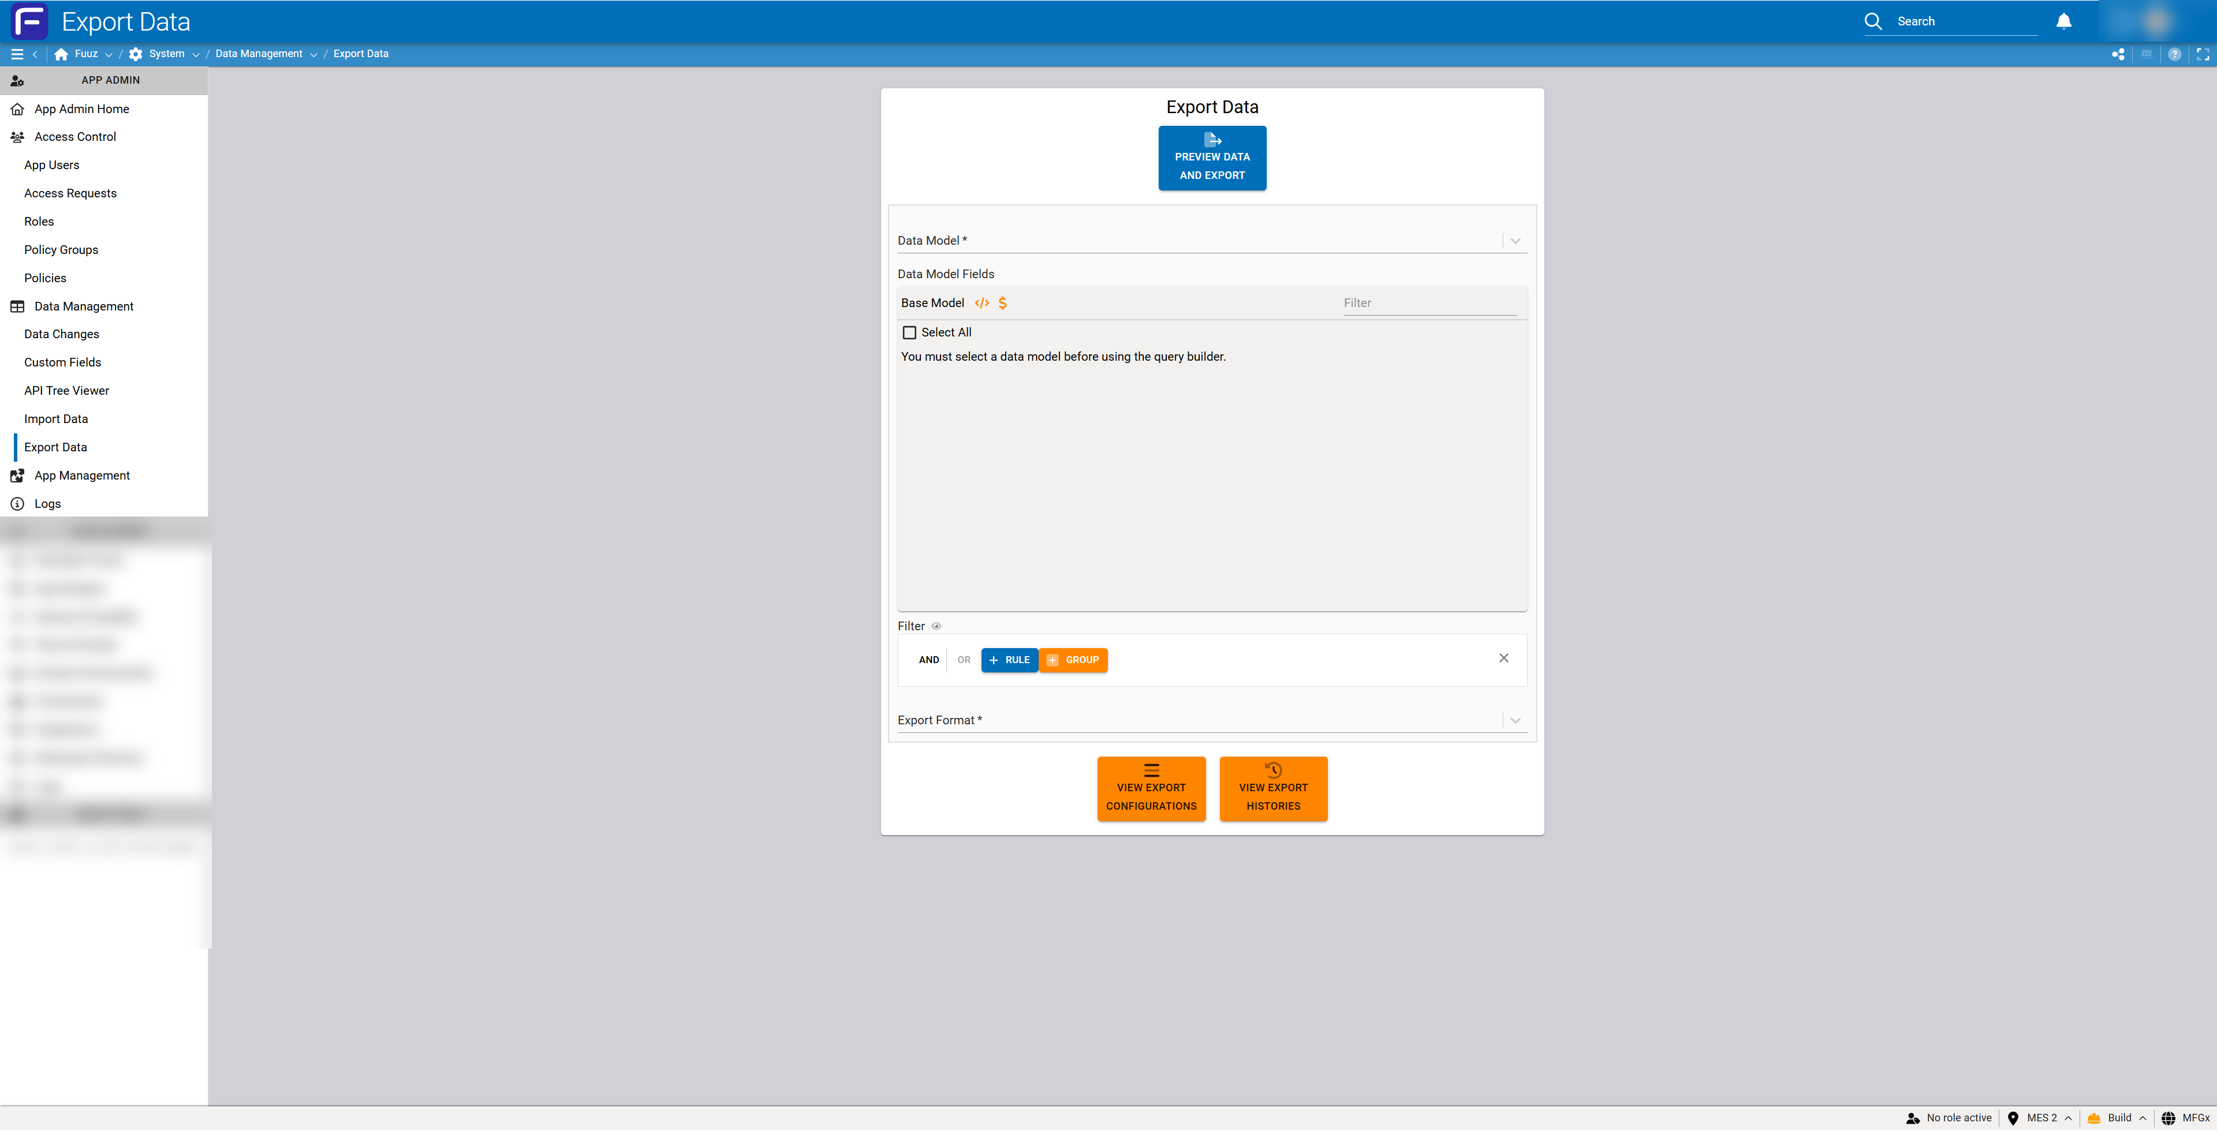2217x1130 pixels.
Task: Select the OR condition toggle
Action: click(x=964, y=660)
